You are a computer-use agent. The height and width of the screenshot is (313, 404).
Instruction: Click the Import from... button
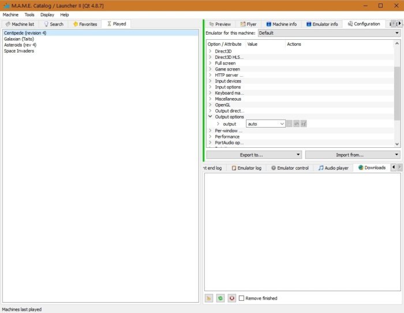[x=353, y=155]
